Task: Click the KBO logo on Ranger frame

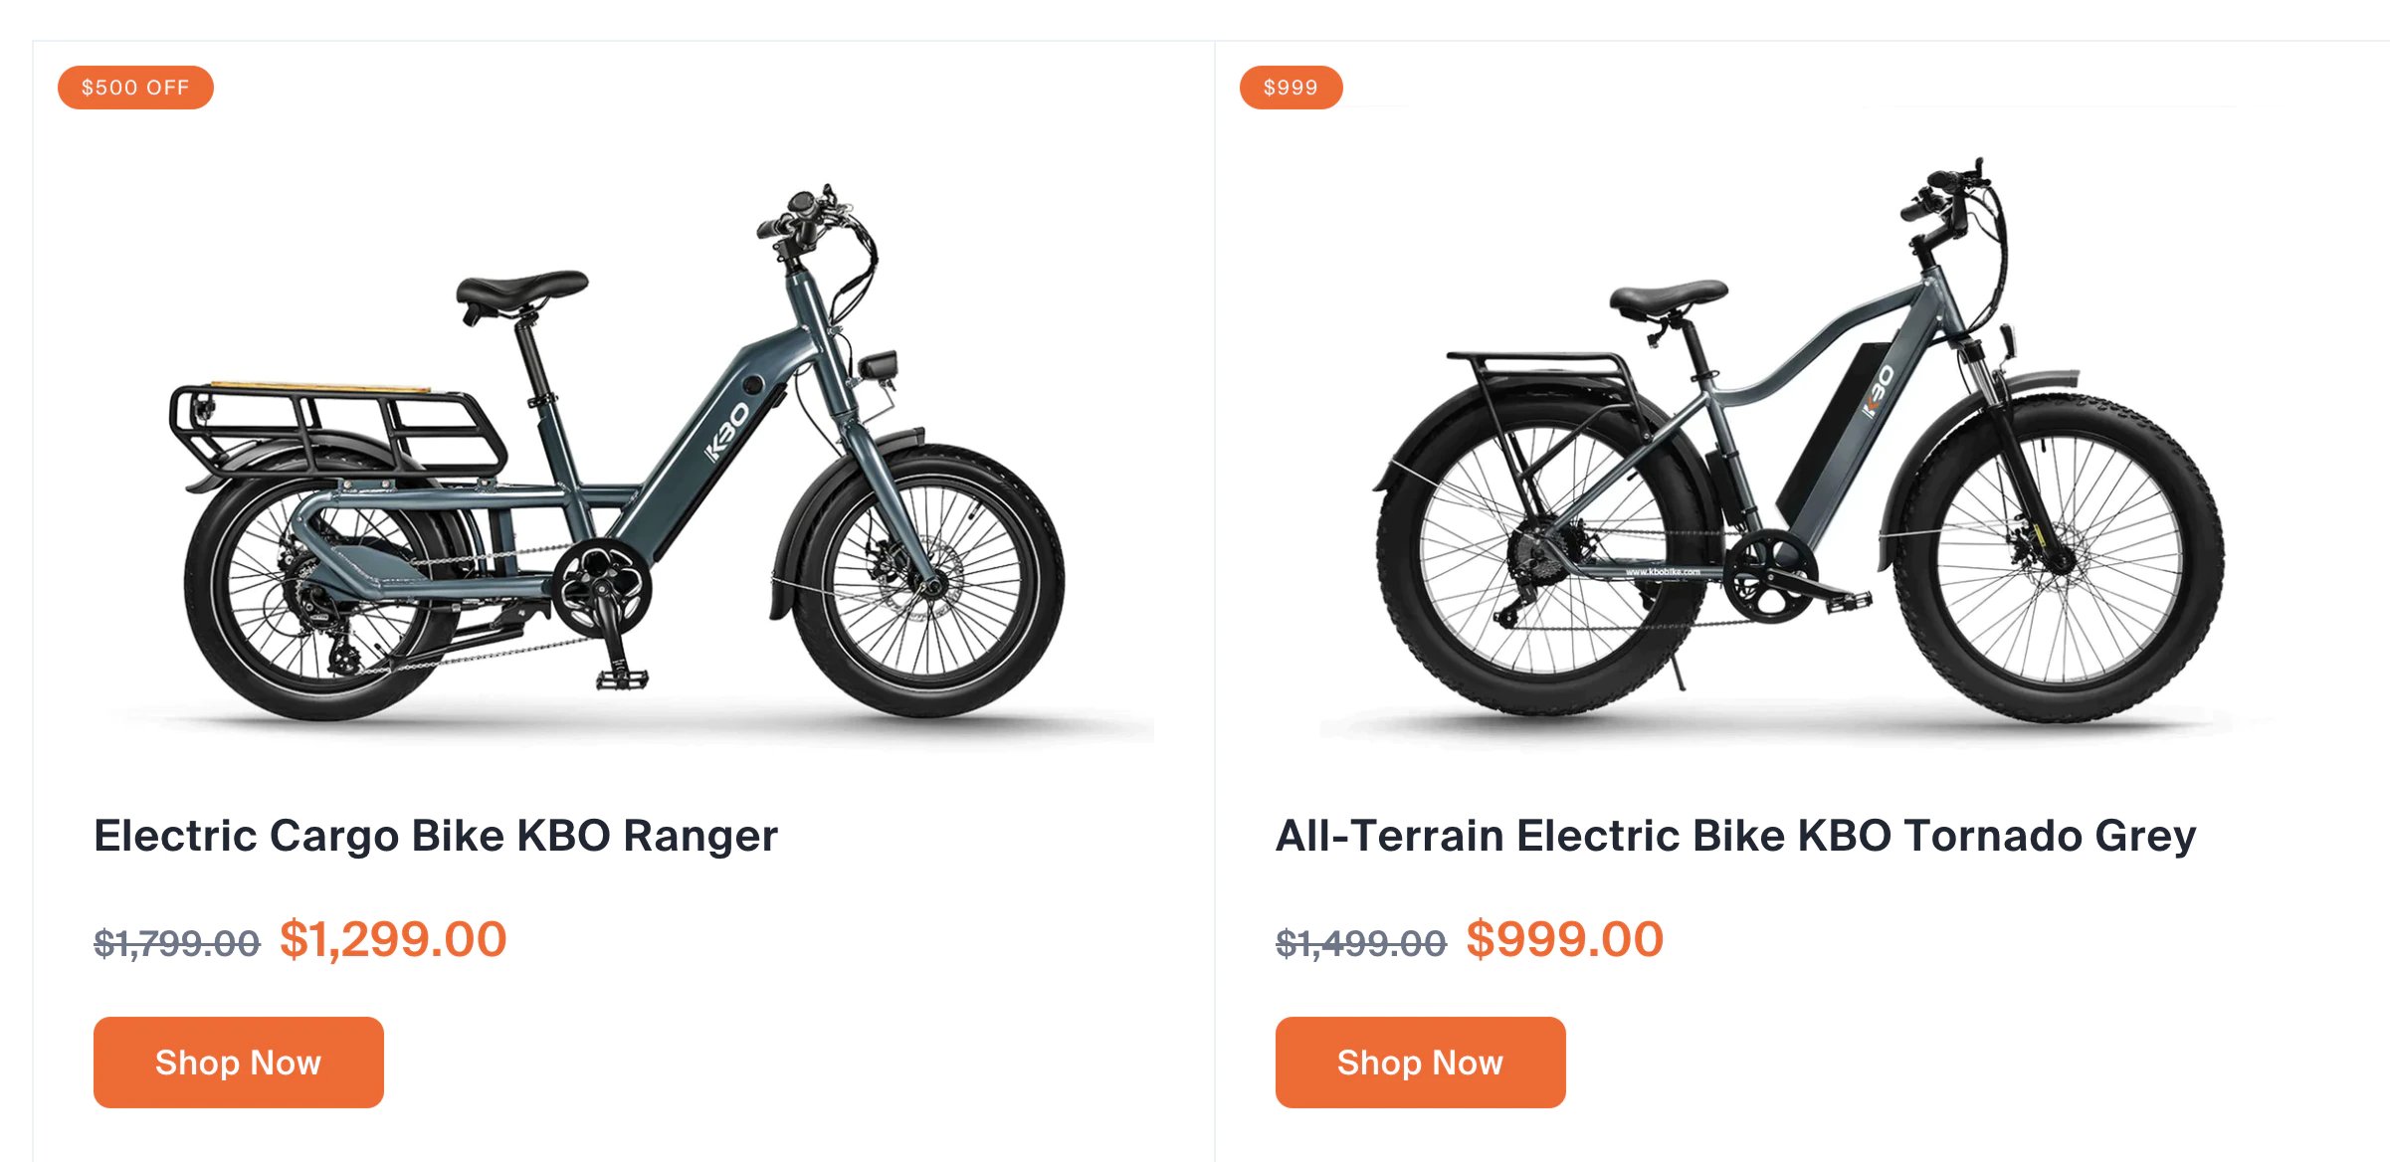Action: pyautogui.click(x=727, y=432)
